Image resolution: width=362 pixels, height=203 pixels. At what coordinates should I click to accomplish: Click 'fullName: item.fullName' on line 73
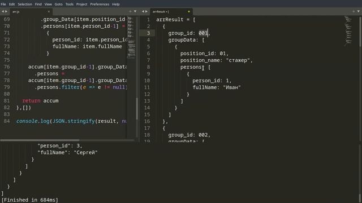click(87, 46)
